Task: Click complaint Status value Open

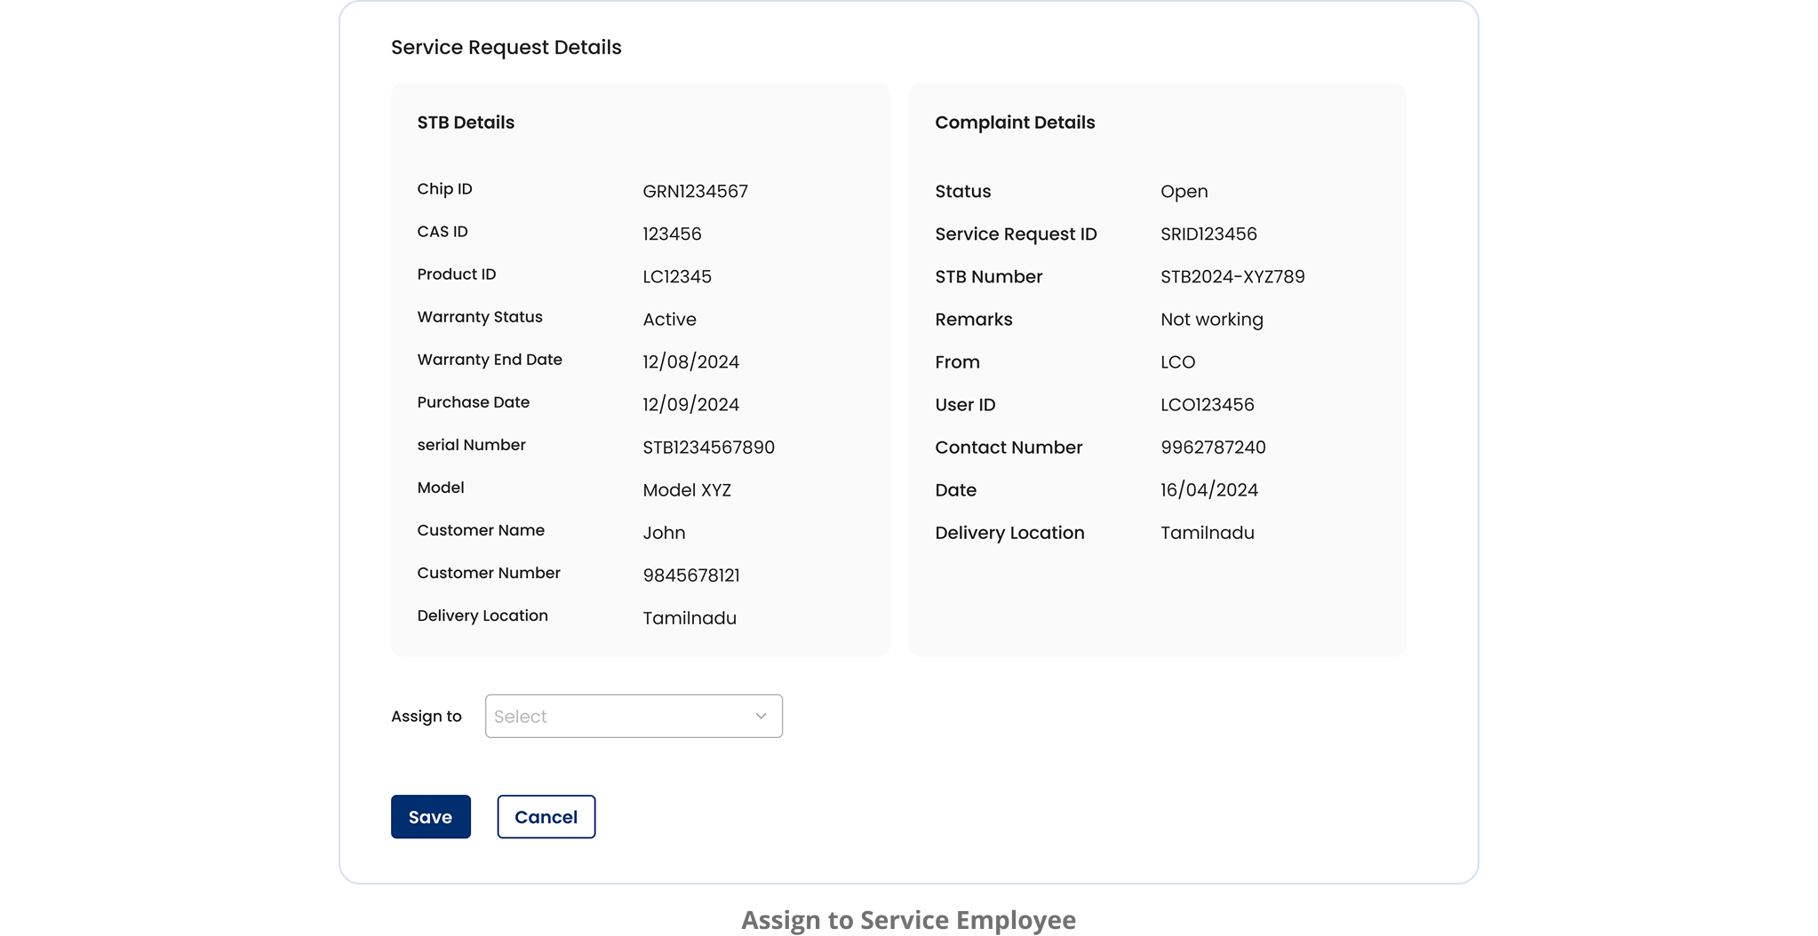Action: [x=1184, y=191]
